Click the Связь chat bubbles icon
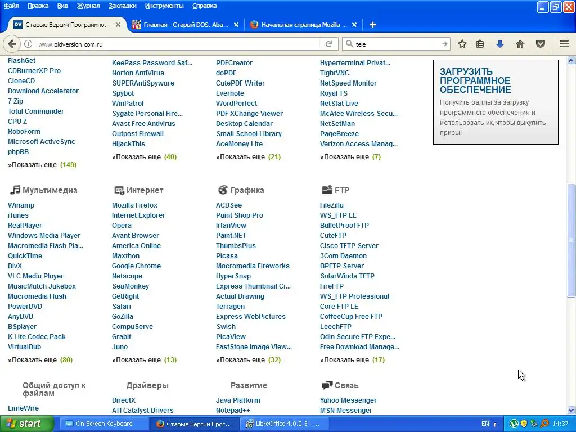Image resolution: width=576 pixels, height=432 pixels. [327, 385]
